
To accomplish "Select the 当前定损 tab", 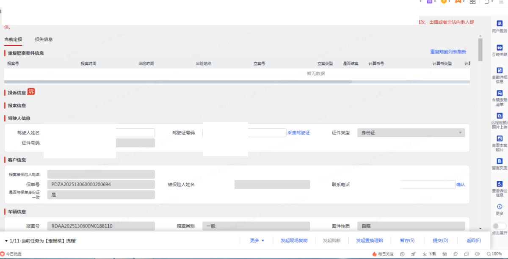I will tap(13, 39).
